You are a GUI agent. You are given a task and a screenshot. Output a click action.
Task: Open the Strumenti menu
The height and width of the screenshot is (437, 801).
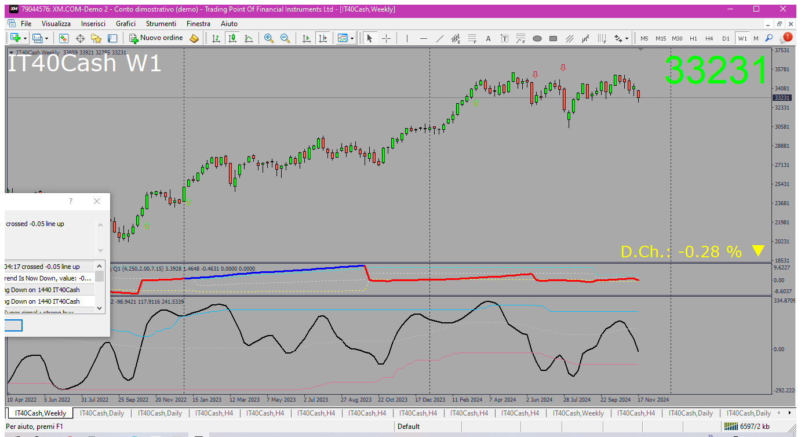click(161, 24)
